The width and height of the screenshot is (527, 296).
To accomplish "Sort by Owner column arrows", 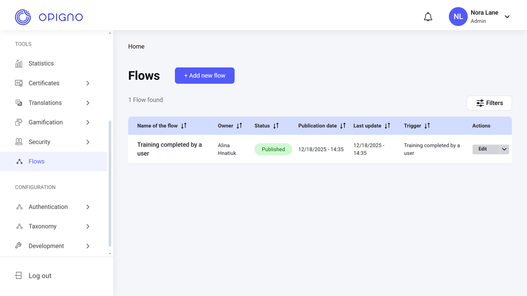I will click(x=239, y=126).
